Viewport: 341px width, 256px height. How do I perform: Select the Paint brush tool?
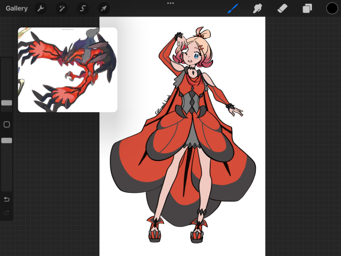(233, 8)
